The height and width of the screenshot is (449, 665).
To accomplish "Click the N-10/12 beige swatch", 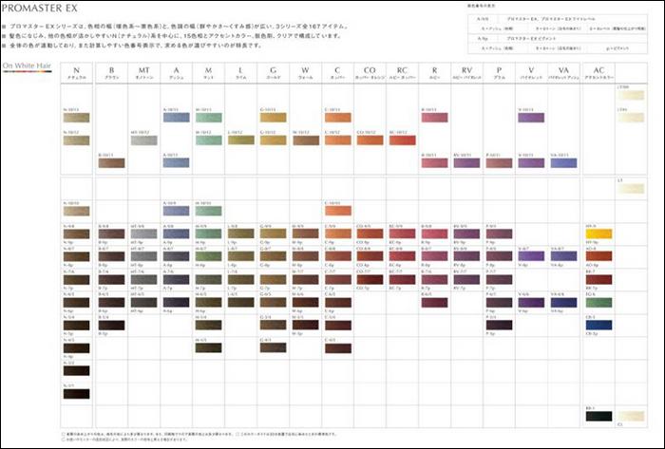I will (x=76, y=140).
